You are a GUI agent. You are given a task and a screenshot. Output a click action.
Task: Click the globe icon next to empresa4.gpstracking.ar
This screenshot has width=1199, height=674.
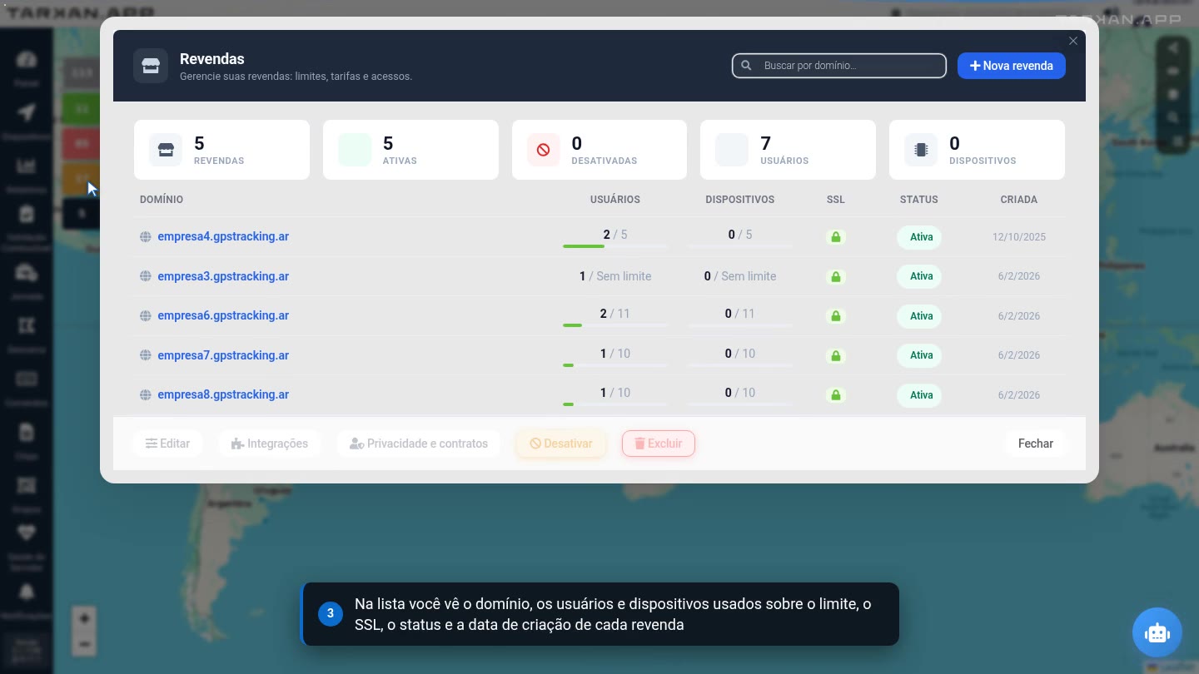(x=146, y=236)
